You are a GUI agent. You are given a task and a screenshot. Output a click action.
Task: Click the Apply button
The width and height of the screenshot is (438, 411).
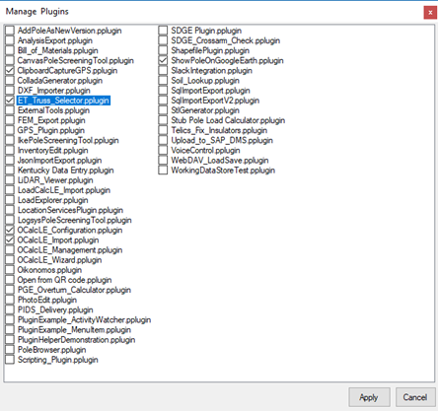click(x=369, y=397)
